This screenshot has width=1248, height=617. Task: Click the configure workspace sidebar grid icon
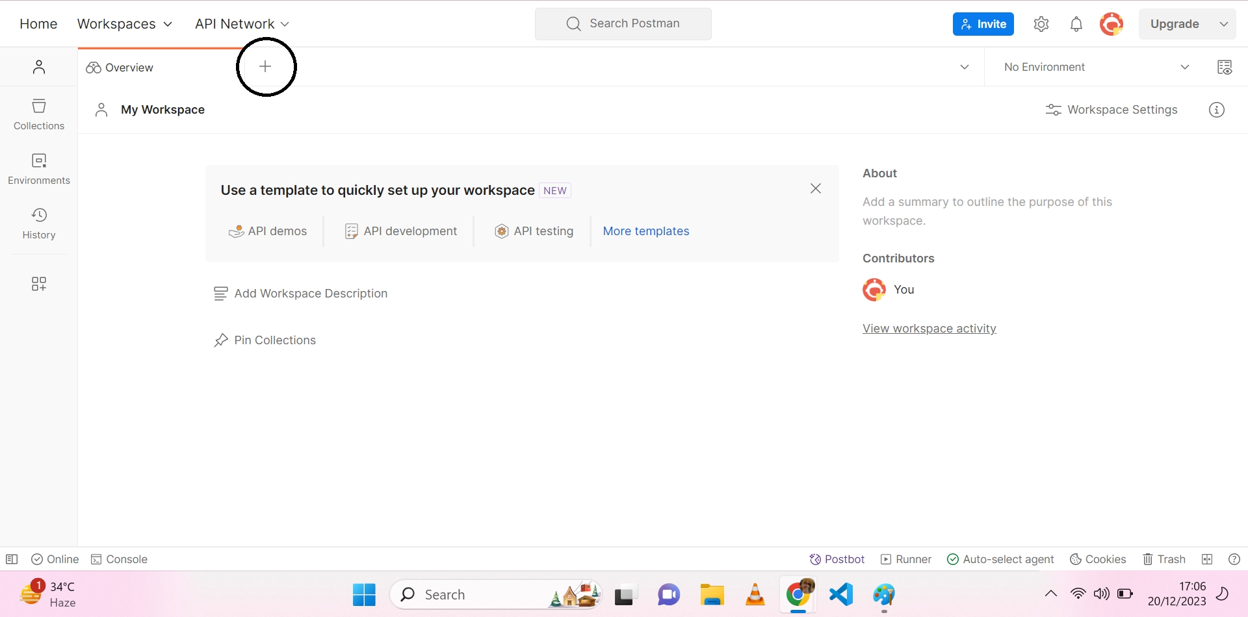(39, 284)
